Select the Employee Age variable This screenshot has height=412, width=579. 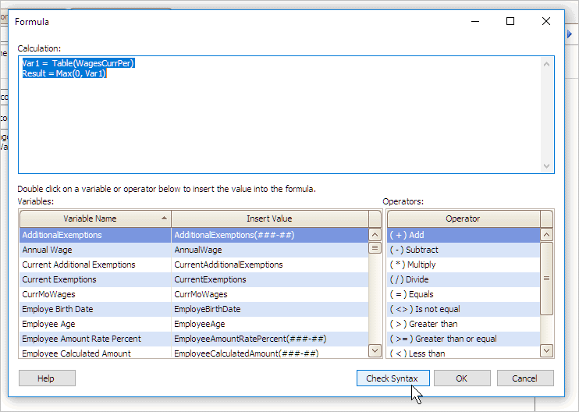(95, 324)
